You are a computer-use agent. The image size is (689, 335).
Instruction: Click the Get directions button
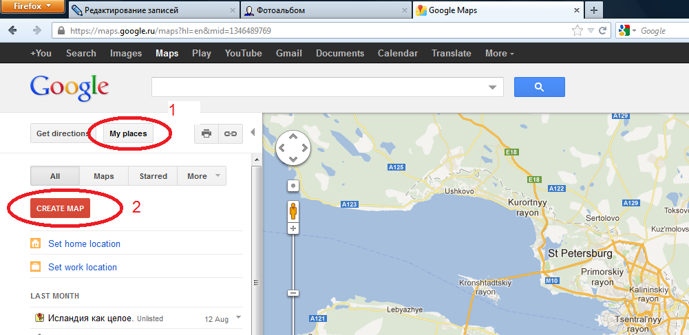pos(63,133)
